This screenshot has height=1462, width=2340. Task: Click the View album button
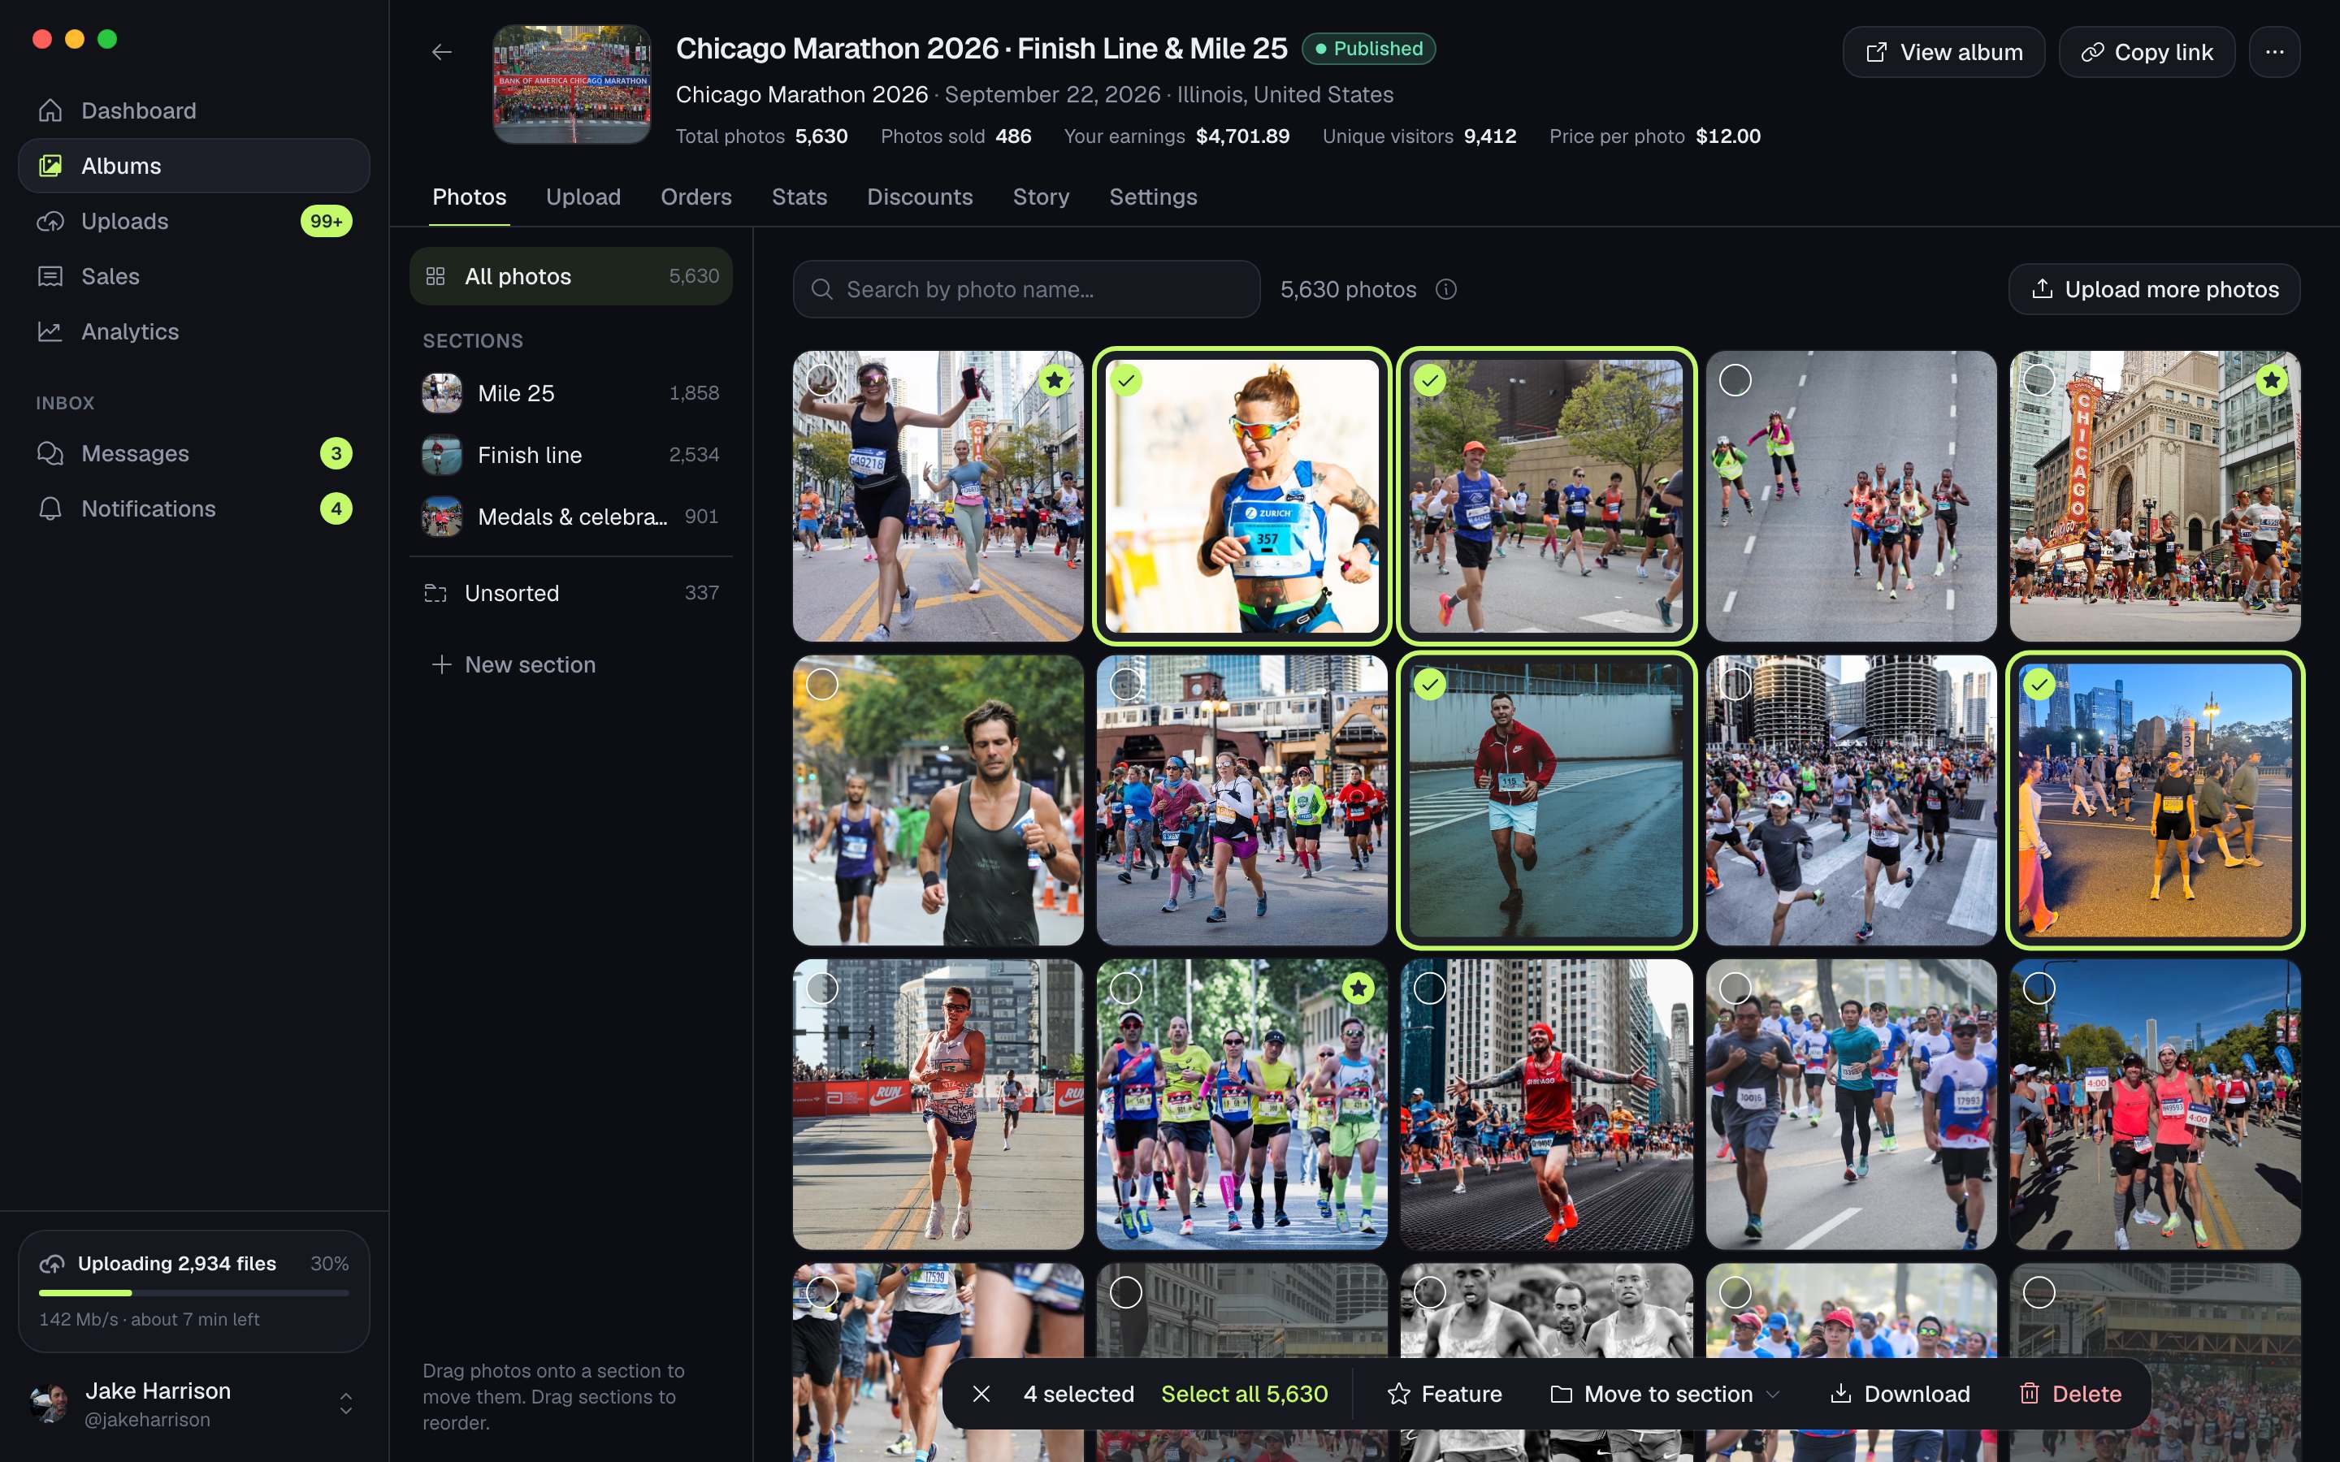1943,52
